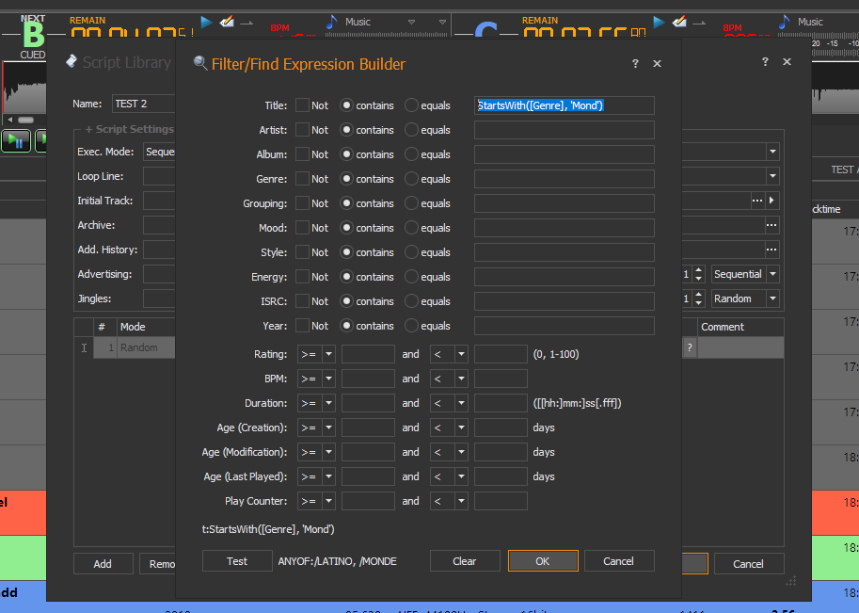Click the blue play arrow in deck B
The image size is (859, 613).
point(207,22)
